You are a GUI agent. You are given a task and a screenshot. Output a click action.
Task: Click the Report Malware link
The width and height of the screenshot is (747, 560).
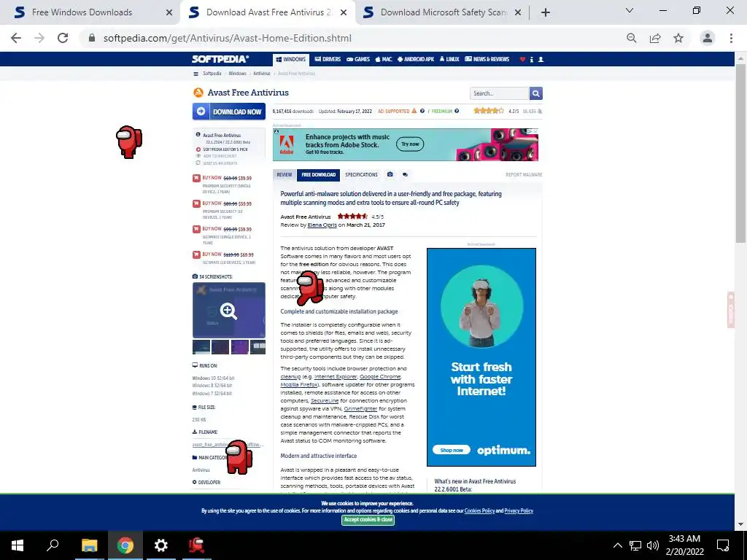[524, 175]
